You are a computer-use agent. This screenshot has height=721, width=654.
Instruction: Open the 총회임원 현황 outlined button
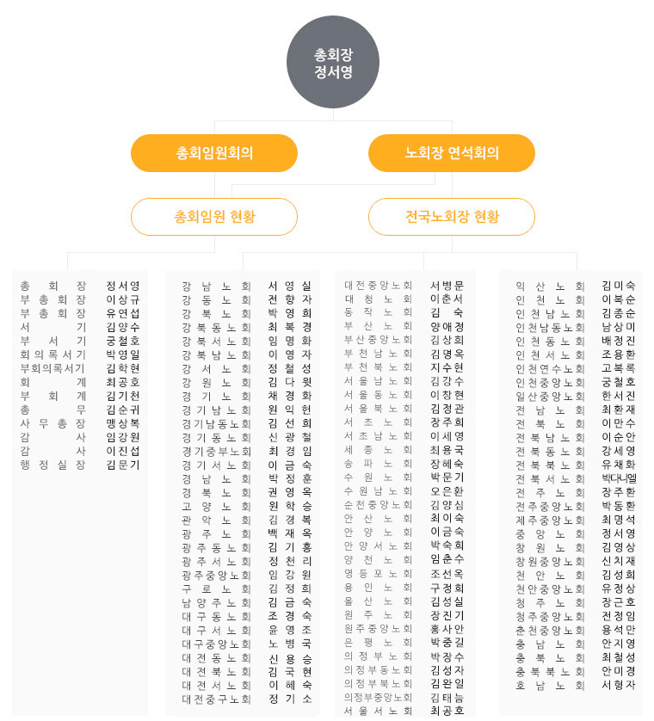click(214, 217)
